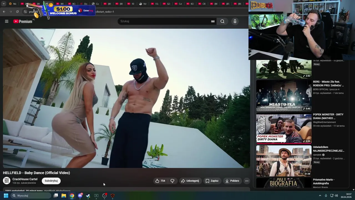Reload the page with refresh icon

point(17,12)
